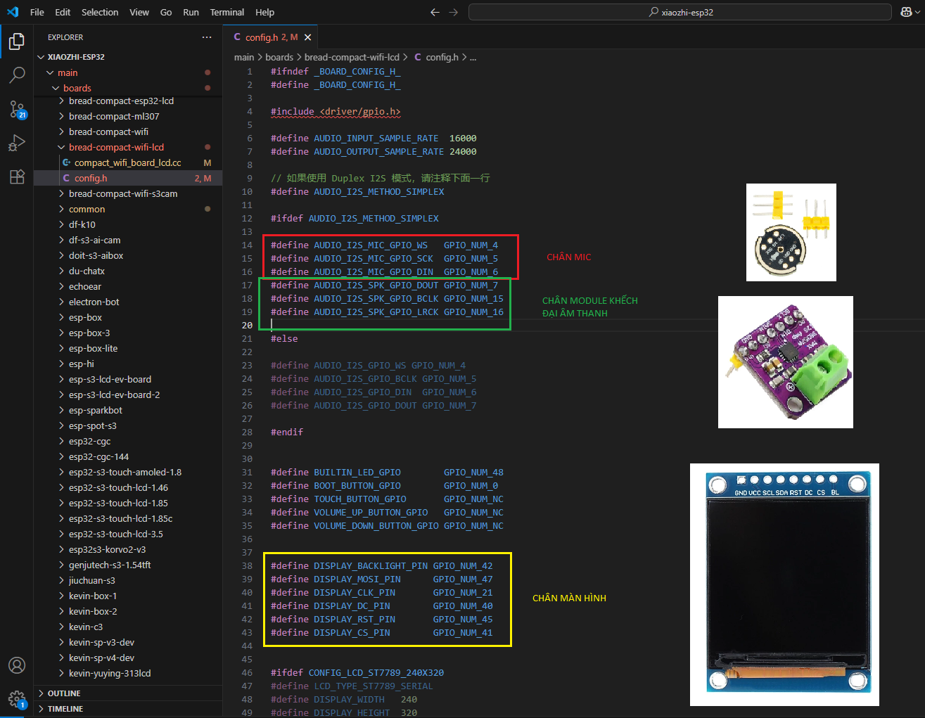The height and width of the screenshot is (718, 925).
Task: Click the Copilot icon in title bar
Action: tap(905, 12)
